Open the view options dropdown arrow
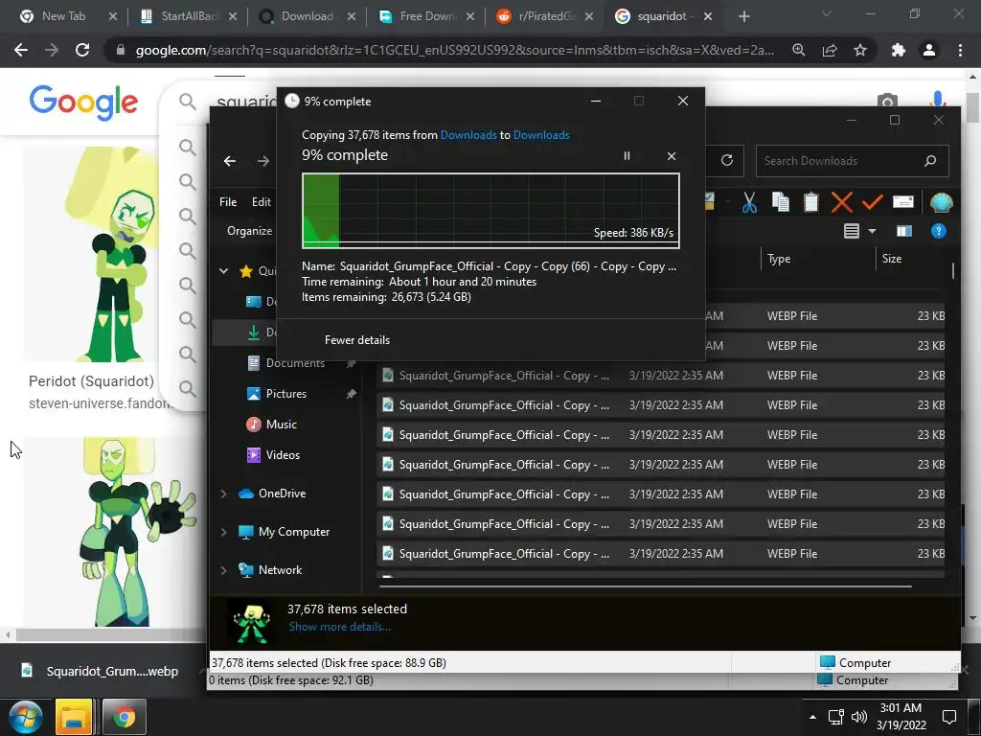 872,232
